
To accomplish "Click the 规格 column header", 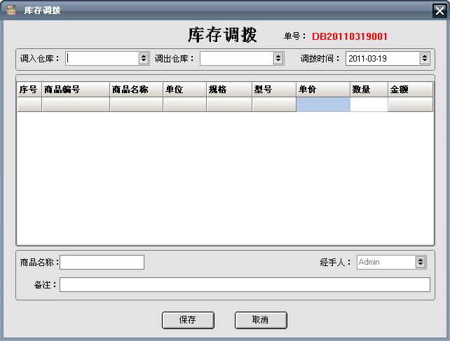I will point(229,90).
